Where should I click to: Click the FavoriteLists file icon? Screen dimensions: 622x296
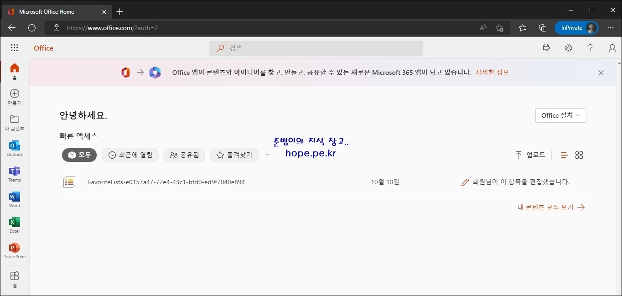[69, 182]
